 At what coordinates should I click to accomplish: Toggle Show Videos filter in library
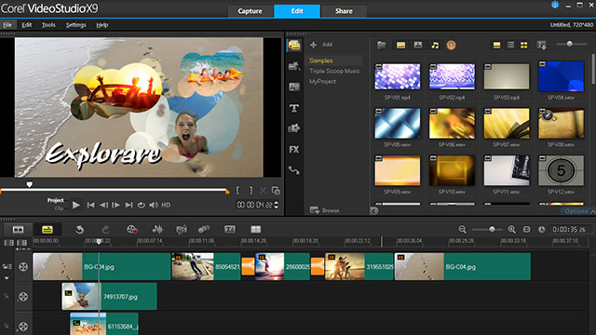[400, 46]
